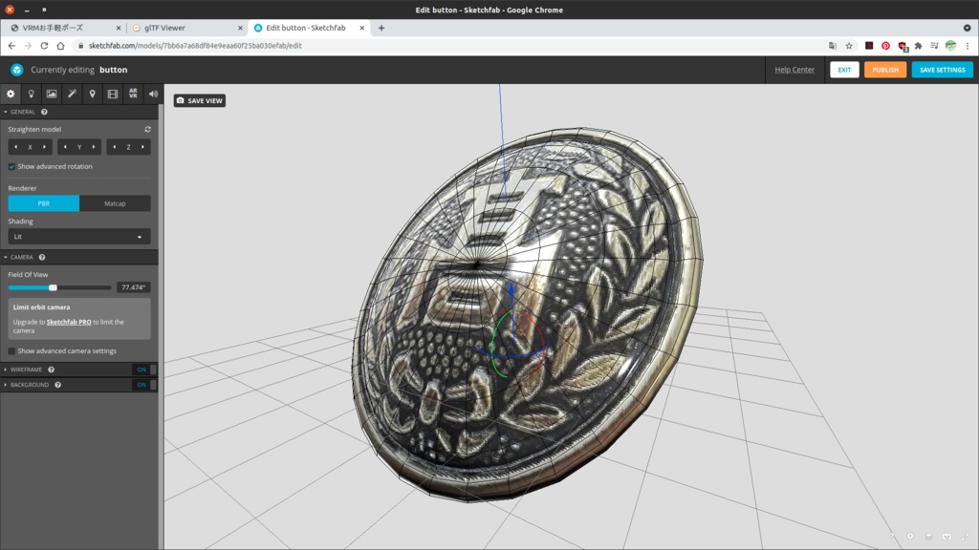Click the Translate page icon

(833, 46)
